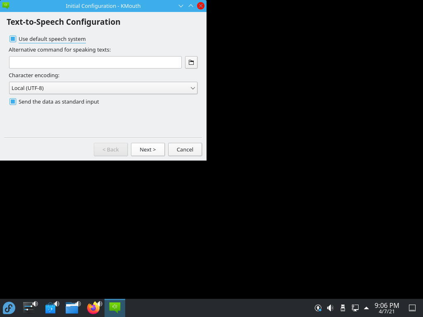Click the show desktop icon
This screenshot has height=317, width=423.
412,308
